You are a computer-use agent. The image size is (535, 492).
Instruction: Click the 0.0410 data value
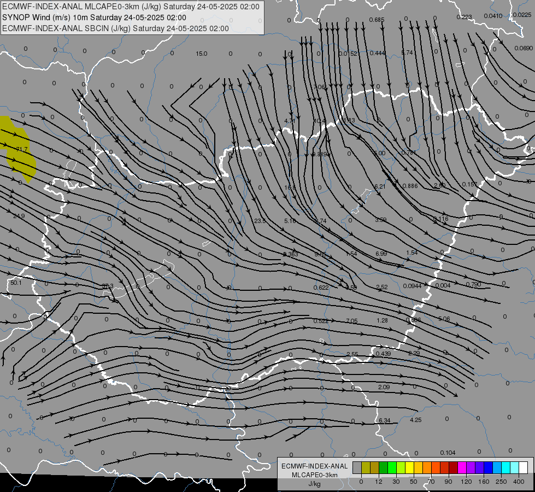pyautogui.click(x=493, y=16)
